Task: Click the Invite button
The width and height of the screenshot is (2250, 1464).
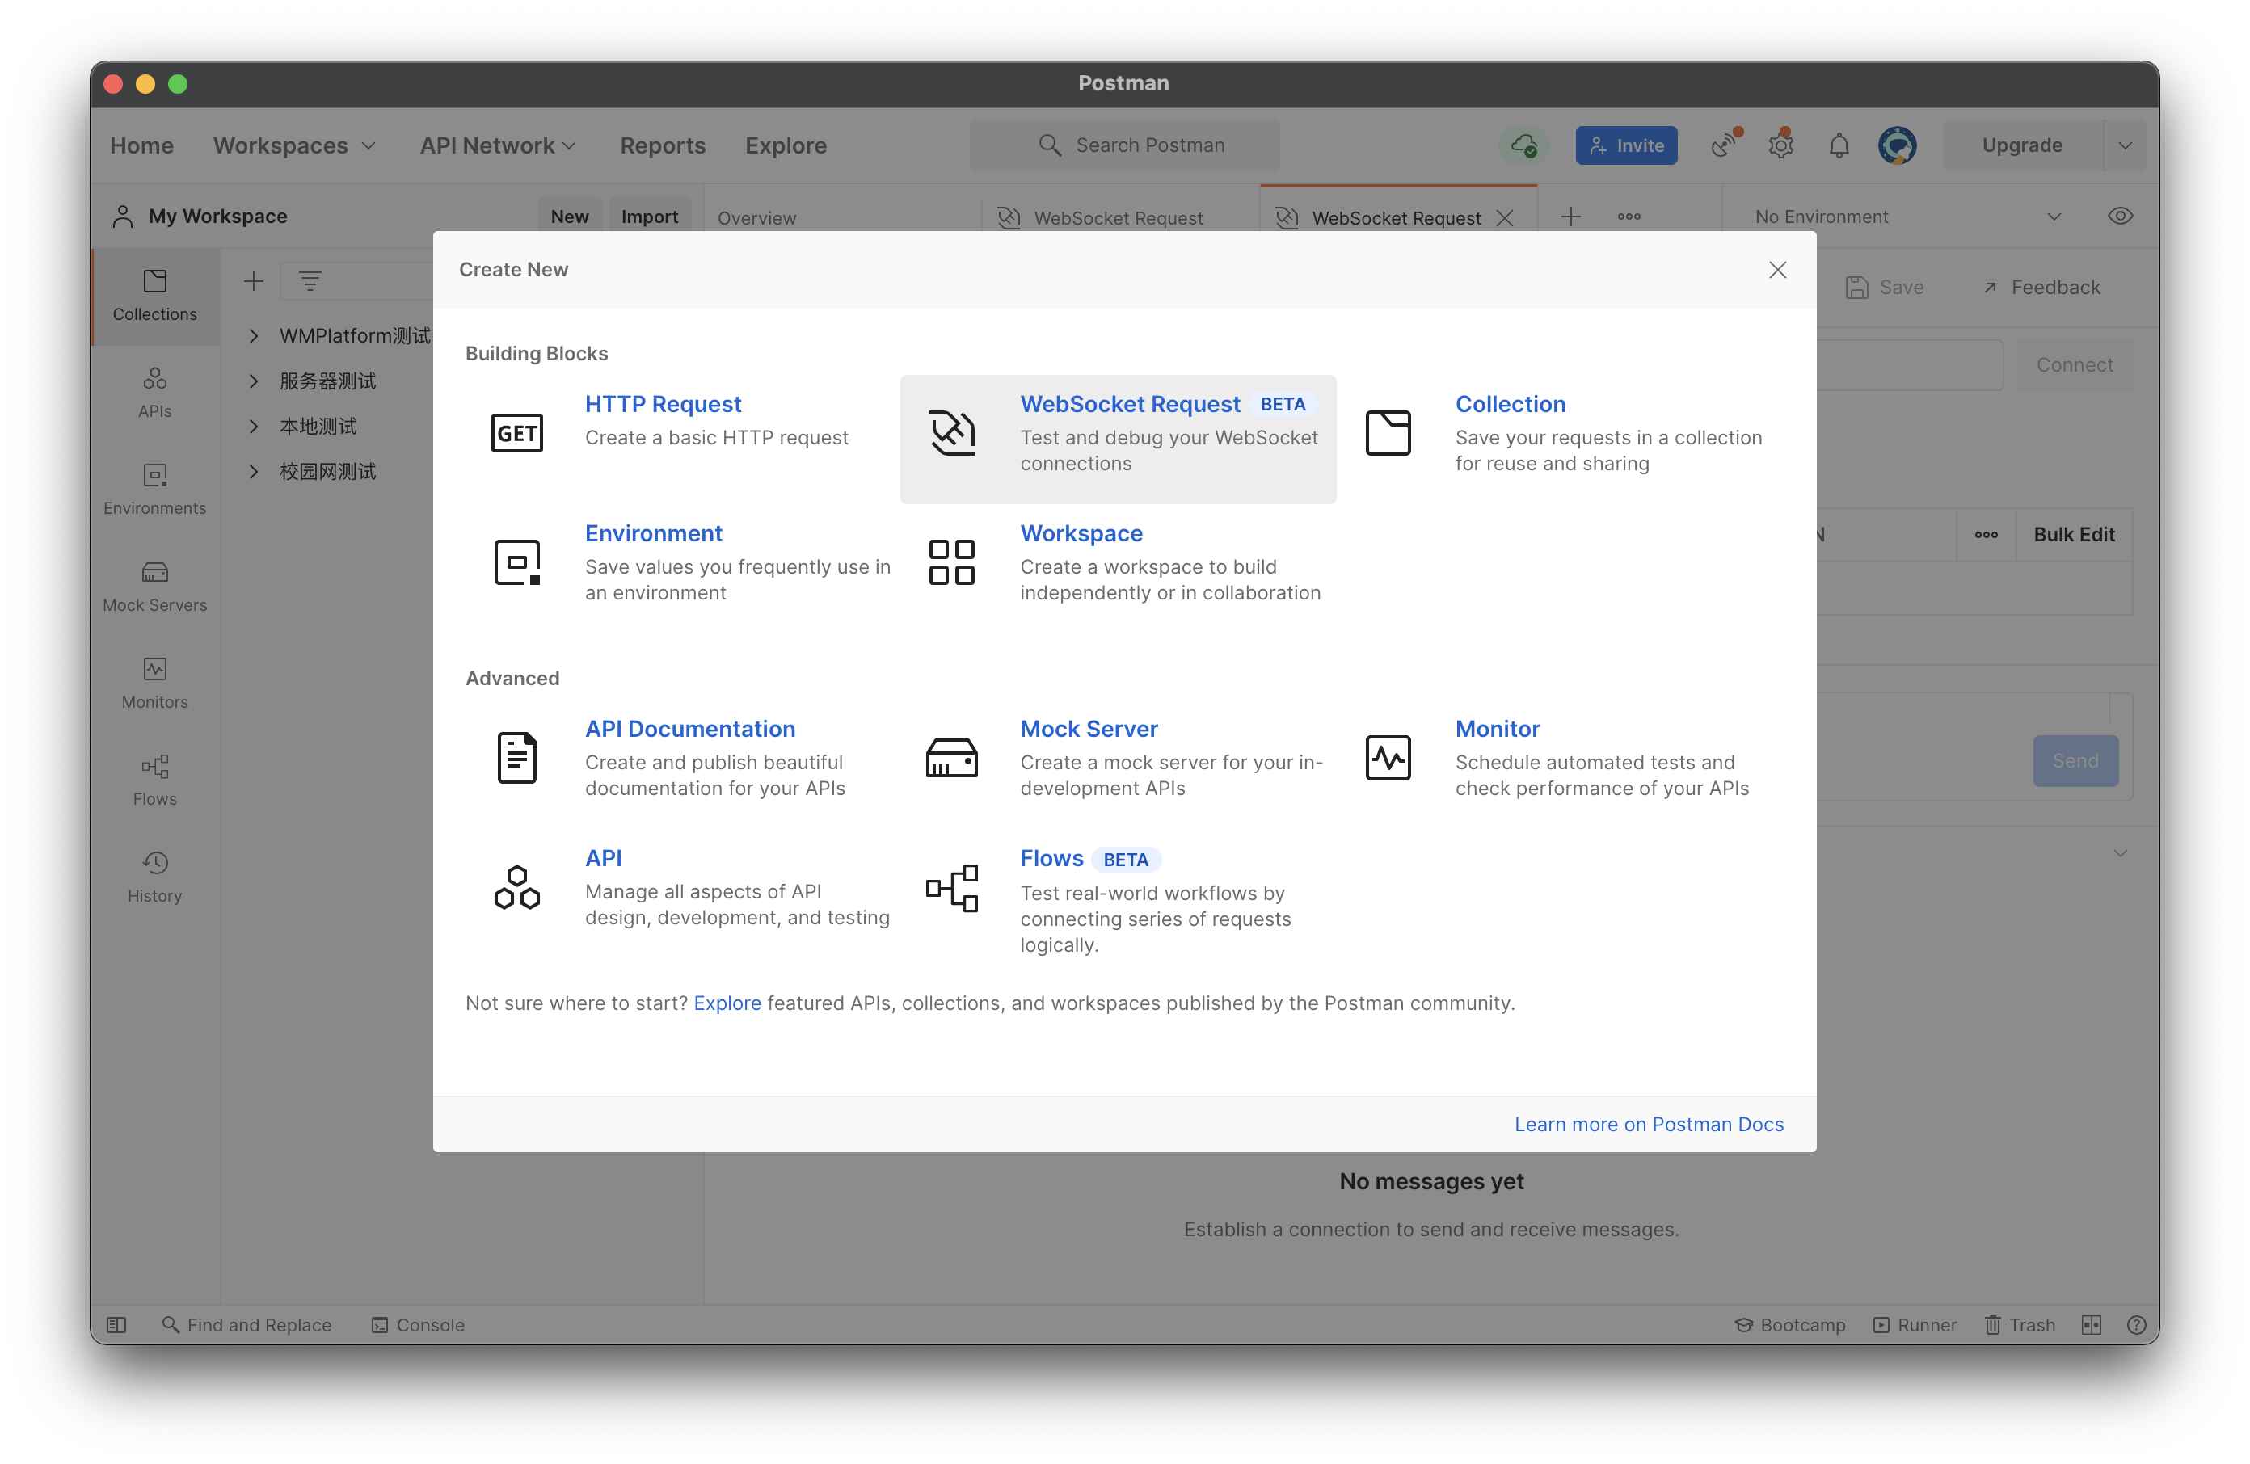Action: tap(1626, 145)
